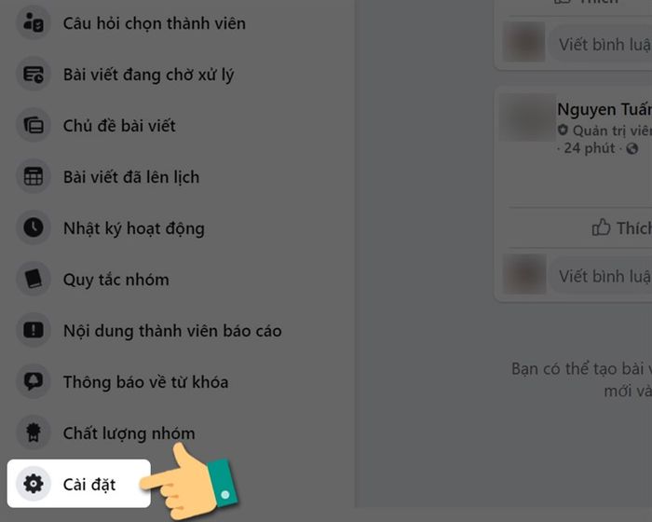Click the Thích like button under the post

[621, 227]
